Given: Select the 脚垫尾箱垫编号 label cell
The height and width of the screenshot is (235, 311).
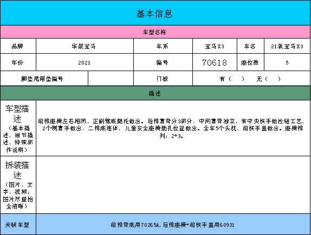Looking at the screenshot, I should point(44,79).
